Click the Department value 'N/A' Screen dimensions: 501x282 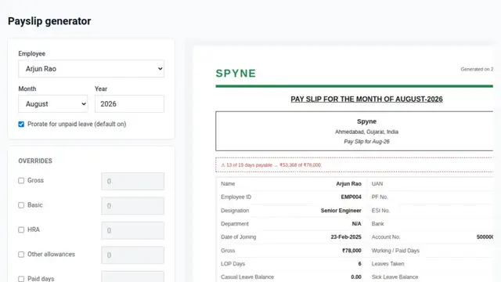pyautogui.click(x=357, y=224)
